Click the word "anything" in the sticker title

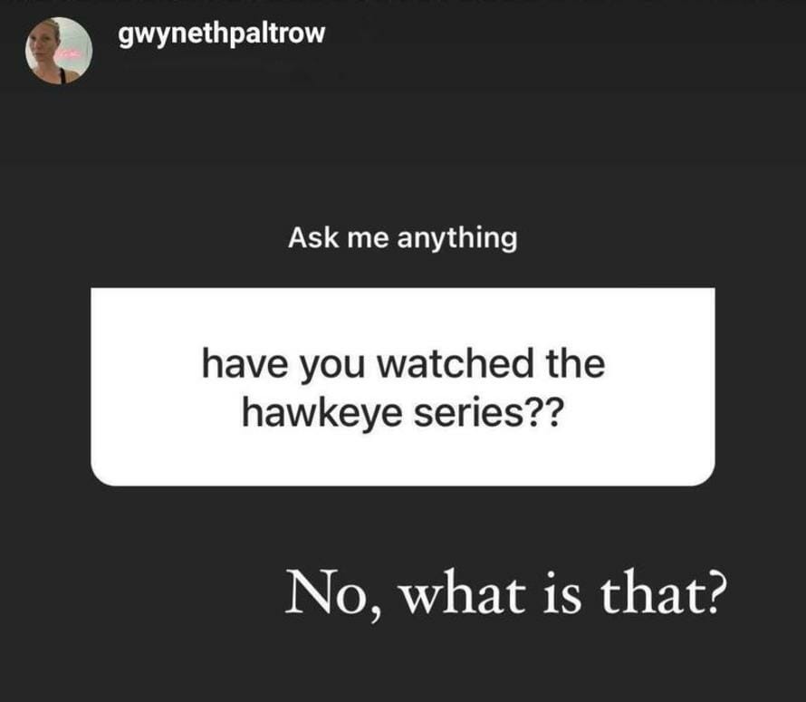tap(457, 239)
